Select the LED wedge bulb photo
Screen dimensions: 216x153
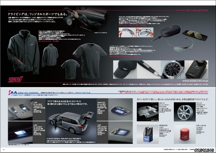coord(120,132)
